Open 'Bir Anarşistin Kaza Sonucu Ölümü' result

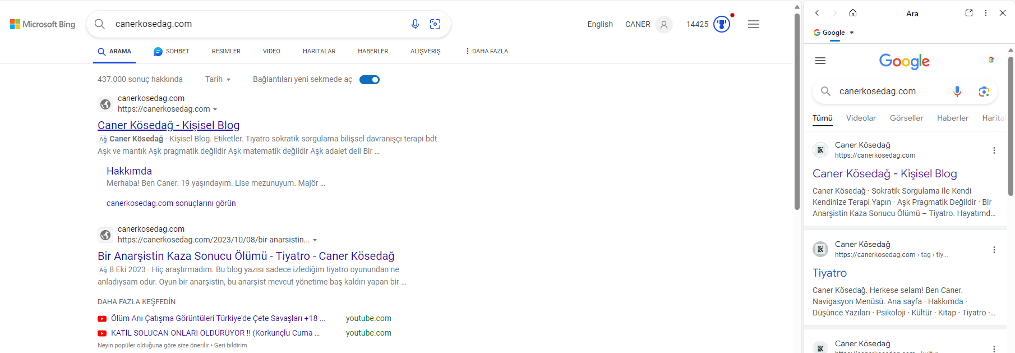(246, 256)
